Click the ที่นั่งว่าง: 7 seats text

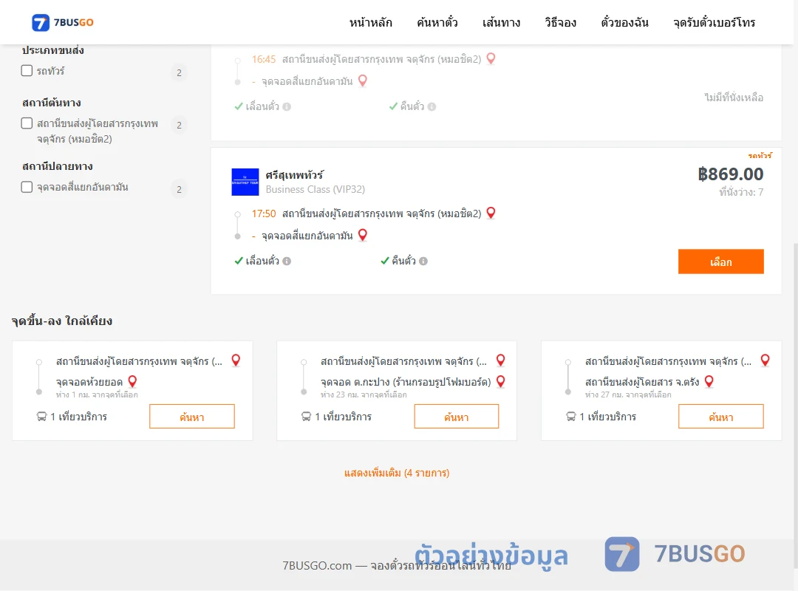click(741, 192)
